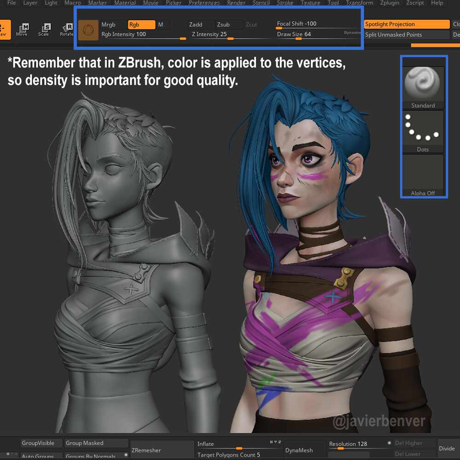This screenshot has width=460, height=460.
Task: Open the Picker menu
Action: pyautogui.click(x=173, y=3)
